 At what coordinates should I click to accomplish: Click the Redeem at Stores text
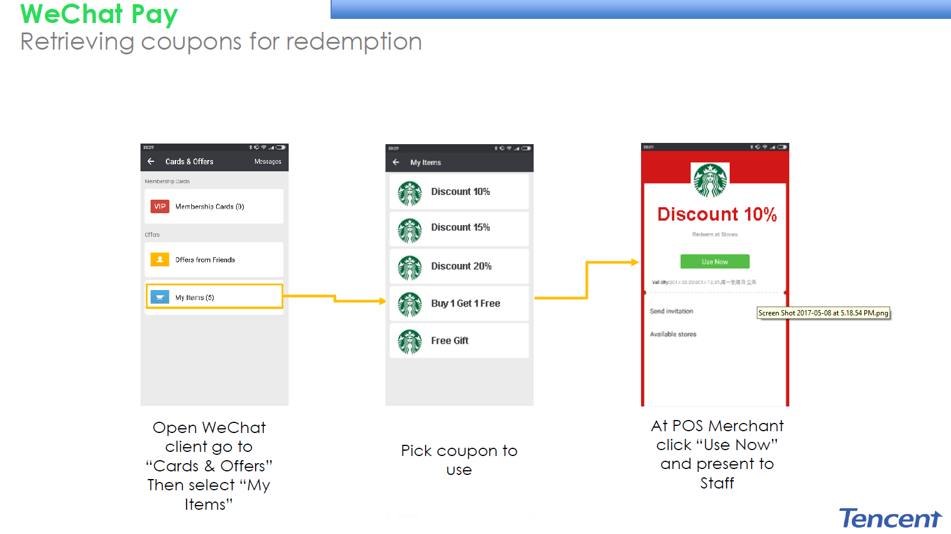(x=715, y=235)
